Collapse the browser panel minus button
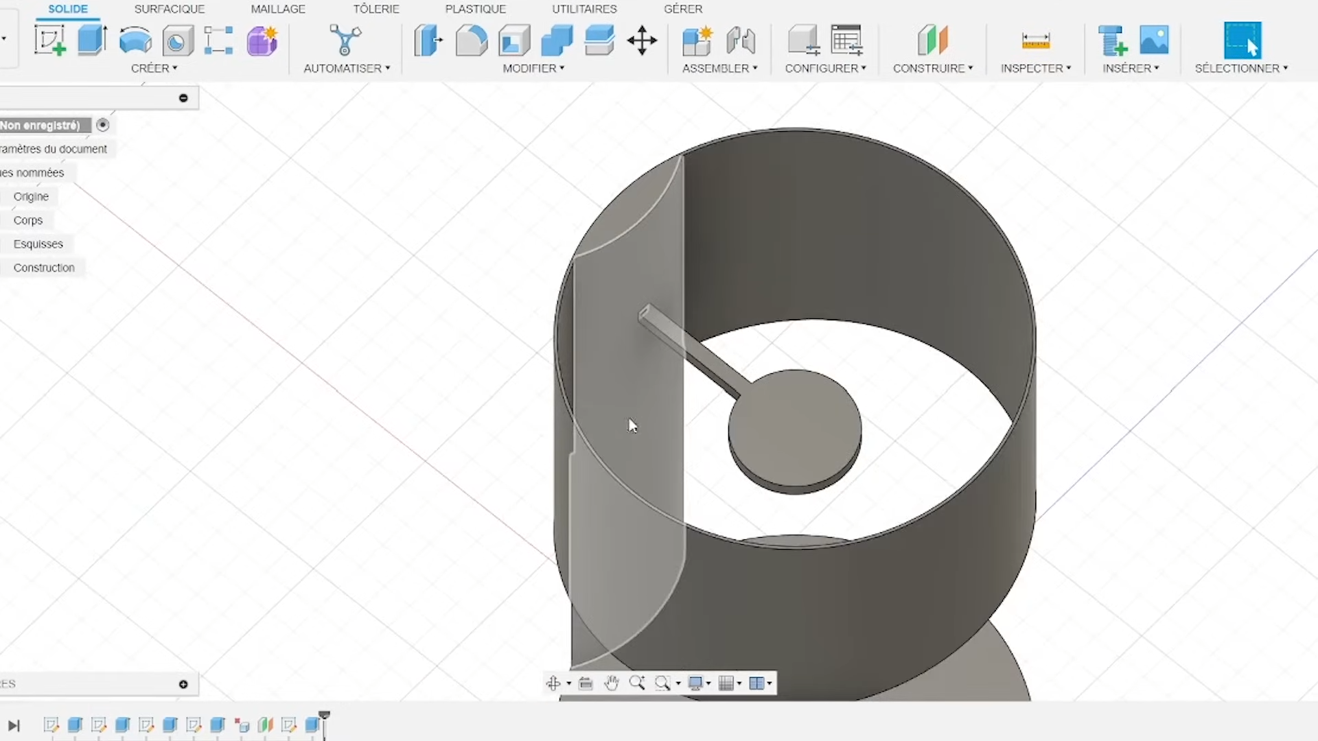This screenshot has width=1318, height=741. (x=183, y=98)
